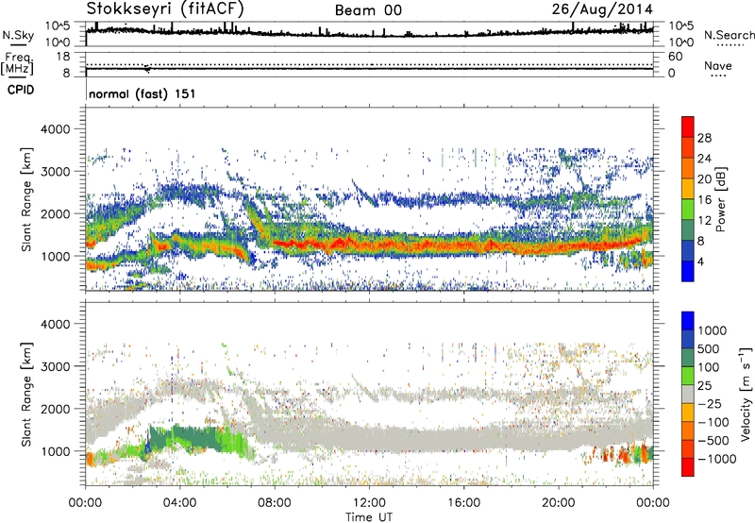
Task: Select the blue bottom segment of Power colorbar
Action: point(688,271)
